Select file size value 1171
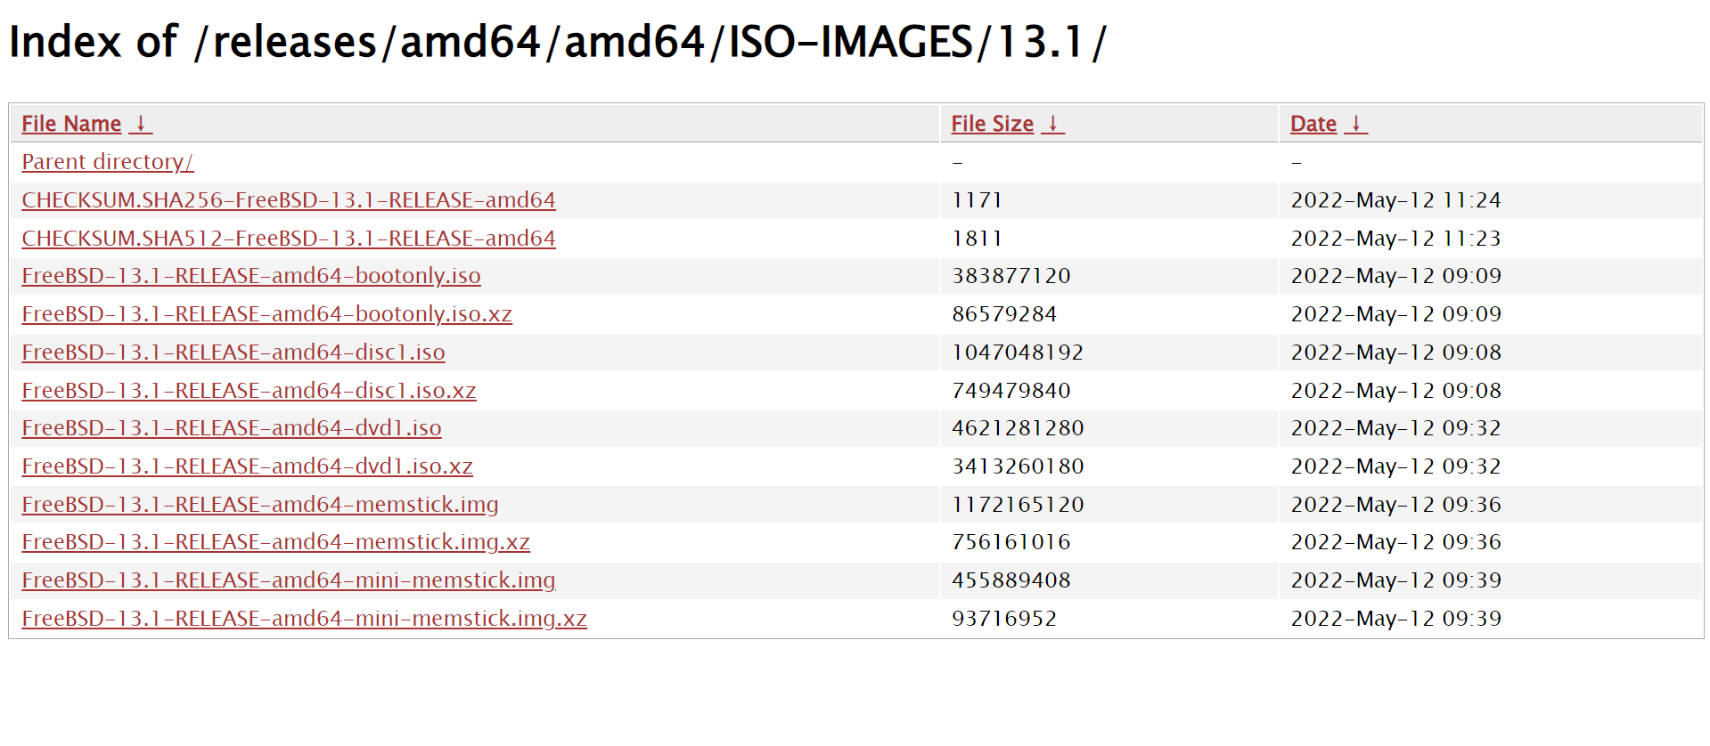 [977, 200]
